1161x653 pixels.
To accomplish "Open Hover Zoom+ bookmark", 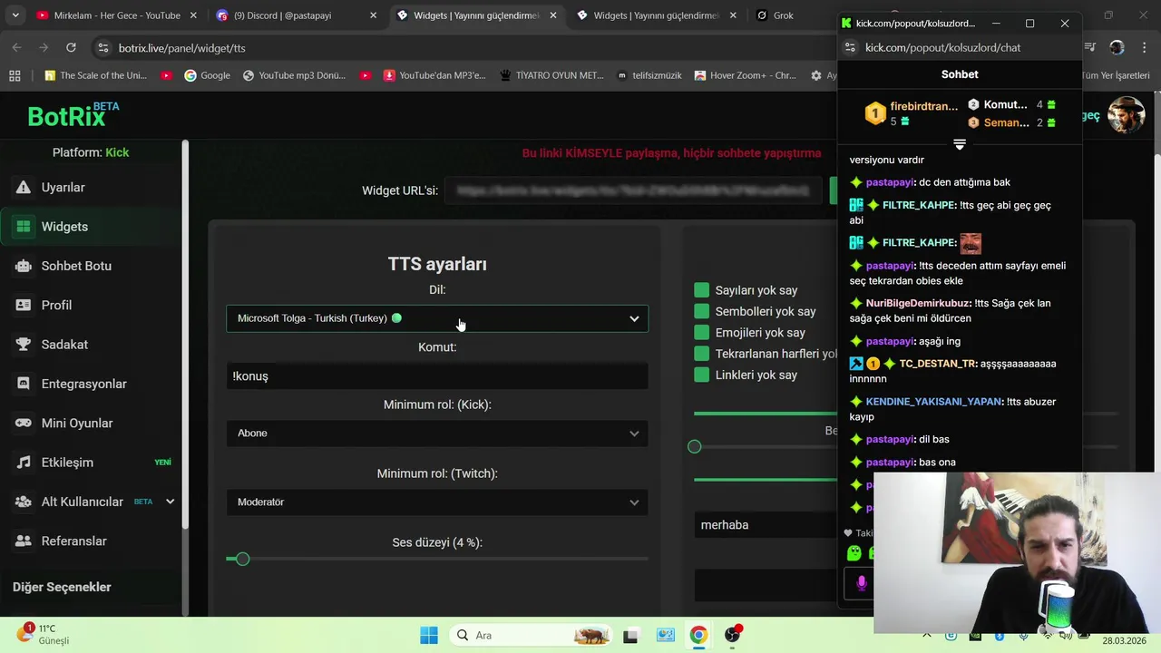I will pyautogui.click(x=746, y=75).
